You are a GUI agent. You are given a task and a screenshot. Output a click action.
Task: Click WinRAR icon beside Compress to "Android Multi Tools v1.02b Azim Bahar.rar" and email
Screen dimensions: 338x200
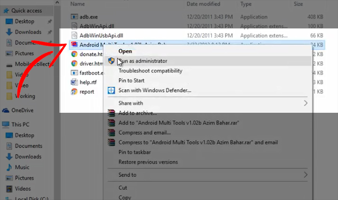pyautogui.click(x=112, y=142)
